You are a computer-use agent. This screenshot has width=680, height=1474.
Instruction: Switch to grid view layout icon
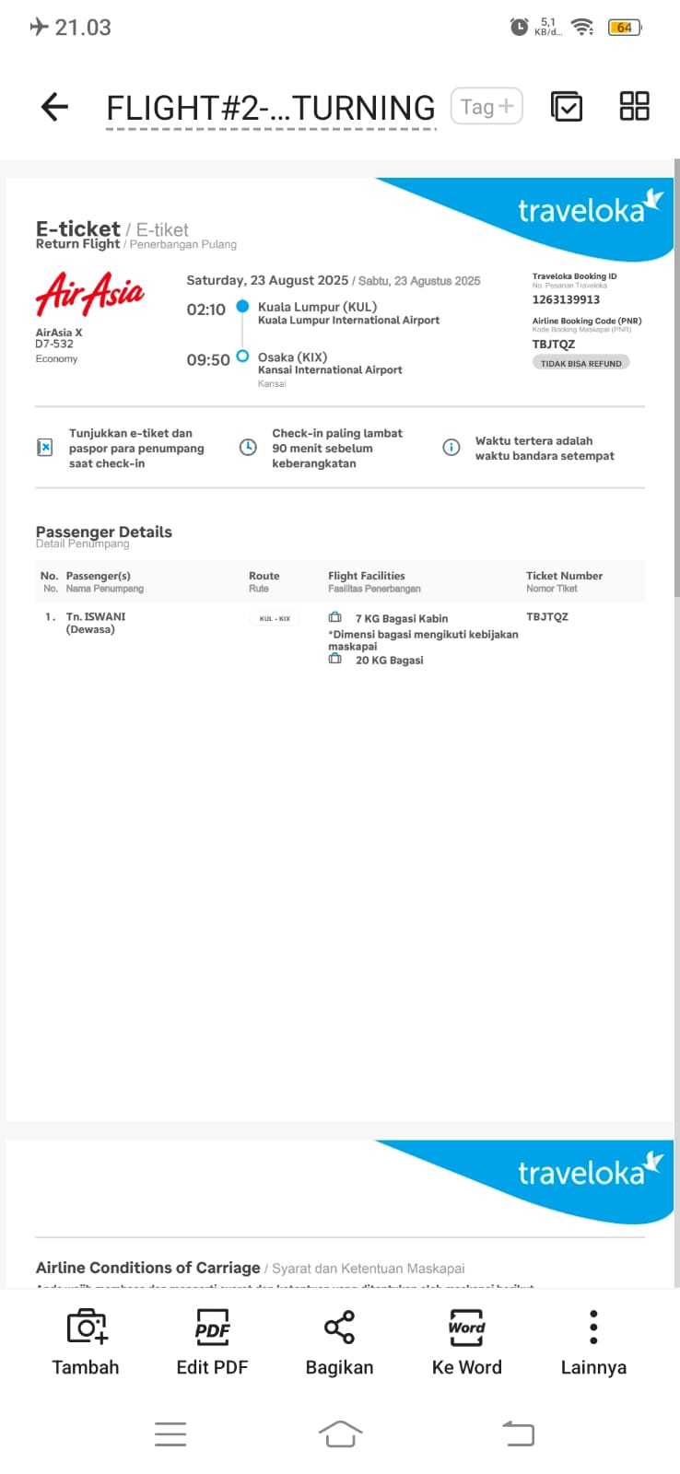(x=634, y=107)
